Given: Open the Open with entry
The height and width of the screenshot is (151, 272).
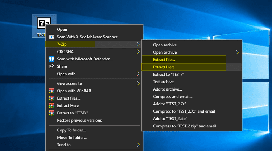Looking at the screenshot, I should click(x=94, y=74).
